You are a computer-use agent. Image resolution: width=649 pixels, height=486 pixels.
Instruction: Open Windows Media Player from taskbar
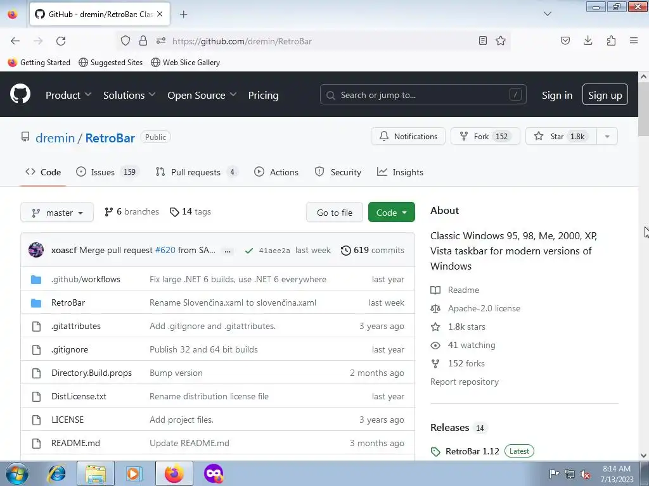tap(134, 473)
